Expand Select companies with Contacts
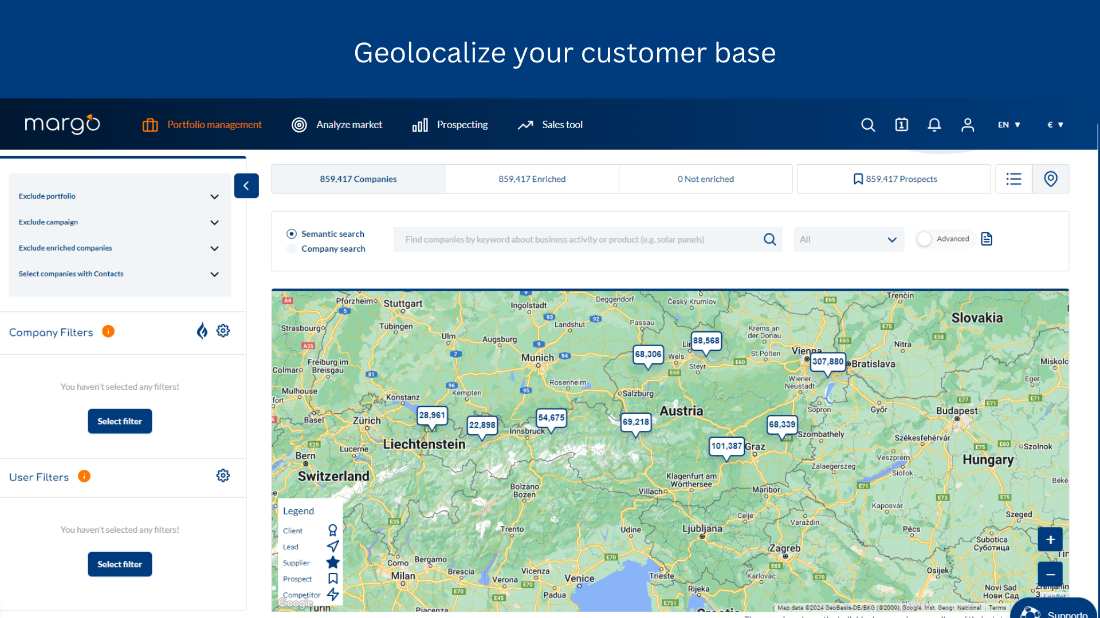This screenshot has width=1100, height=618. tap(214, 275)
